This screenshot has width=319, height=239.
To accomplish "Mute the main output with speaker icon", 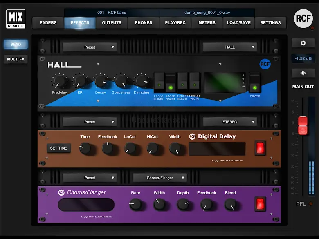I will pyautogui.click(x=303, y=73).
